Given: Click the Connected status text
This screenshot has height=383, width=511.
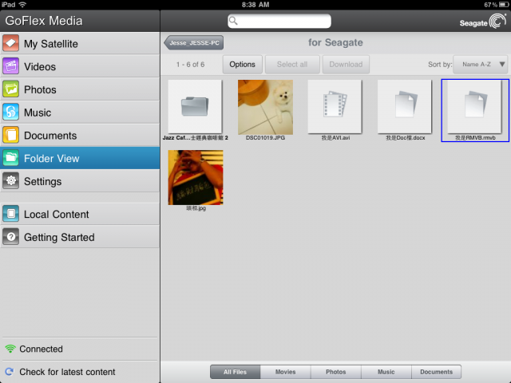Looking at the screenshot, I should tap(41, 349).
